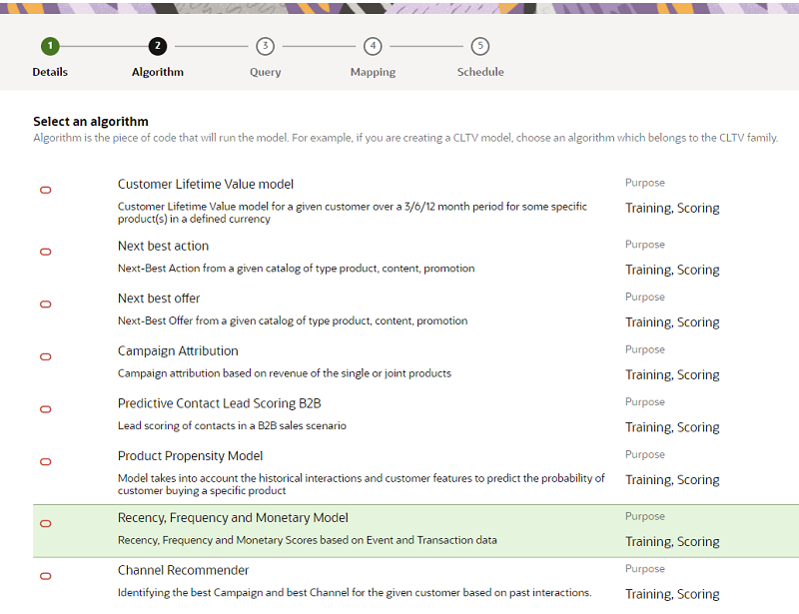The width and height of the screenshot is (799, 614).
Task: Pick the Channel Recommender radio button
Action: point(45,576)
